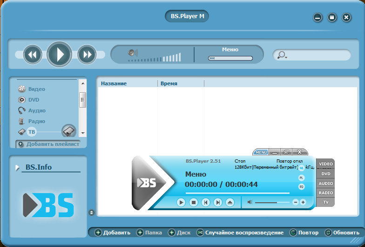This screenshot has height=247, width=365.
Task: Minimize the mini player window
Action: pos(275,152)
